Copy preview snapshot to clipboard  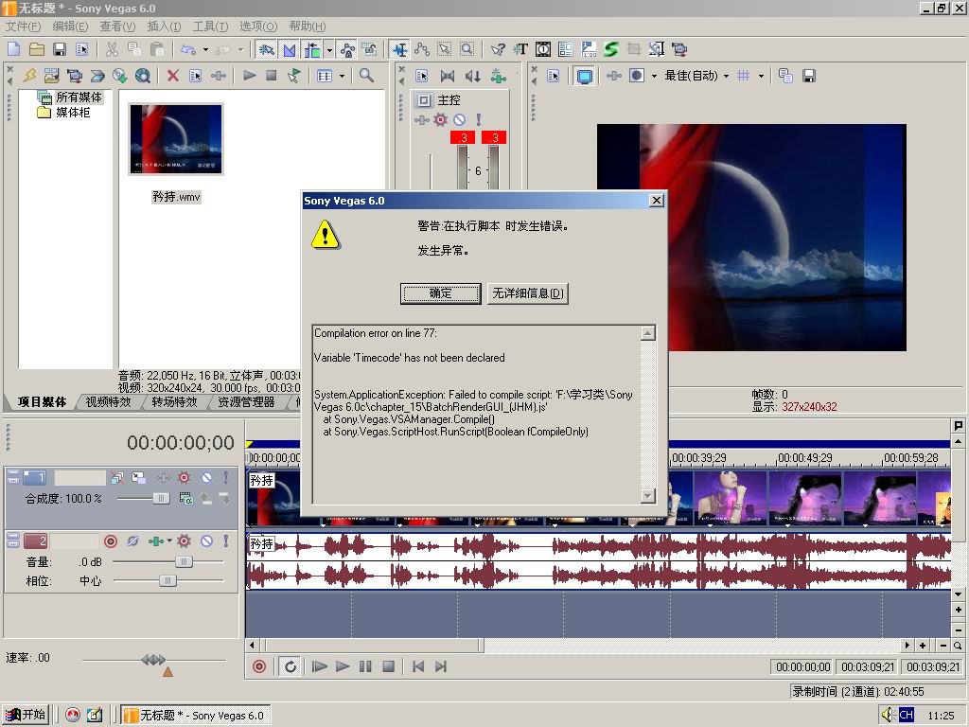pyautogui.click(x=785, y=76)
